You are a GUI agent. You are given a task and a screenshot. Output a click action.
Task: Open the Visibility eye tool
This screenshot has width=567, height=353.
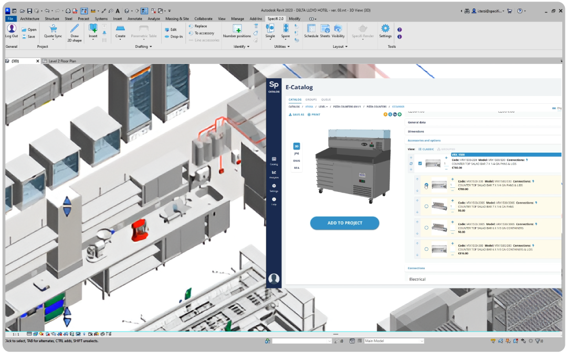[x=338, y=31]
